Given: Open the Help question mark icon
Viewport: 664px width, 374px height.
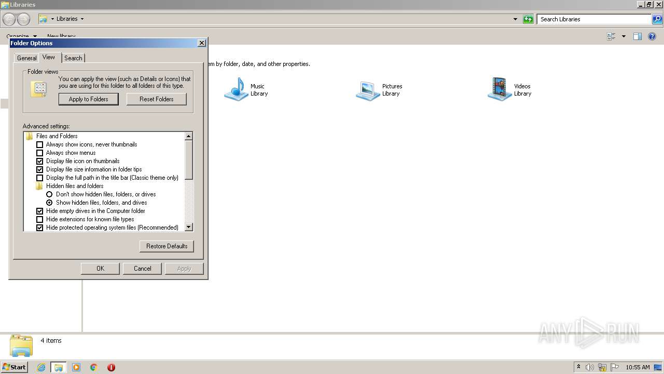Looking at the screenshot, I should click(x=653, y=36).
